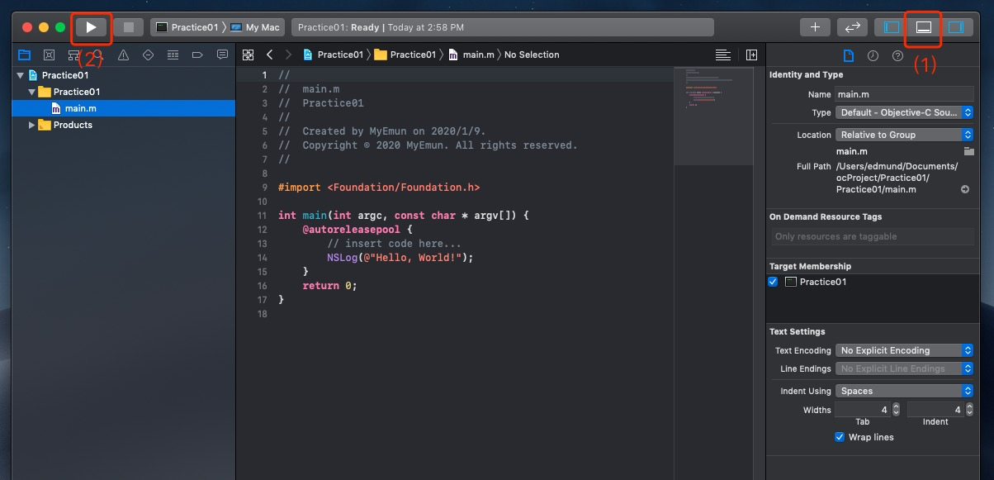Click Practice01 project in the jump bar
The height and width of the screenshot is (480, 994).
point(334,55)
